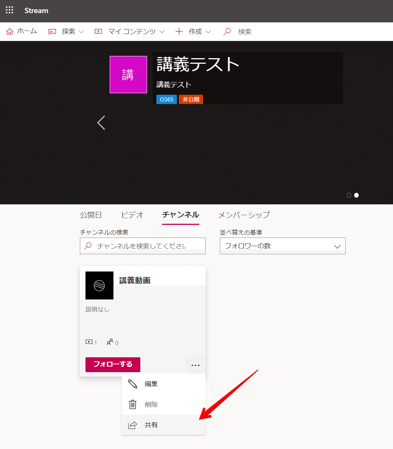Select the second carousel dot indicator
The height and width of the screenshot is (449, 393).
point(356,195)
